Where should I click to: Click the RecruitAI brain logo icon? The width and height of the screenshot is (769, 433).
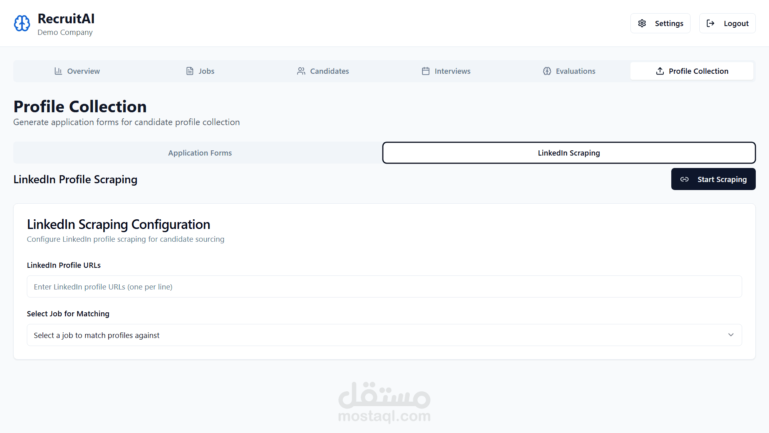point(22,23)
